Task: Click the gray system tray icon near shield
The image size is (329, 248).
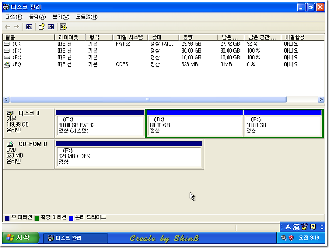Action: (x=284, y=238)
